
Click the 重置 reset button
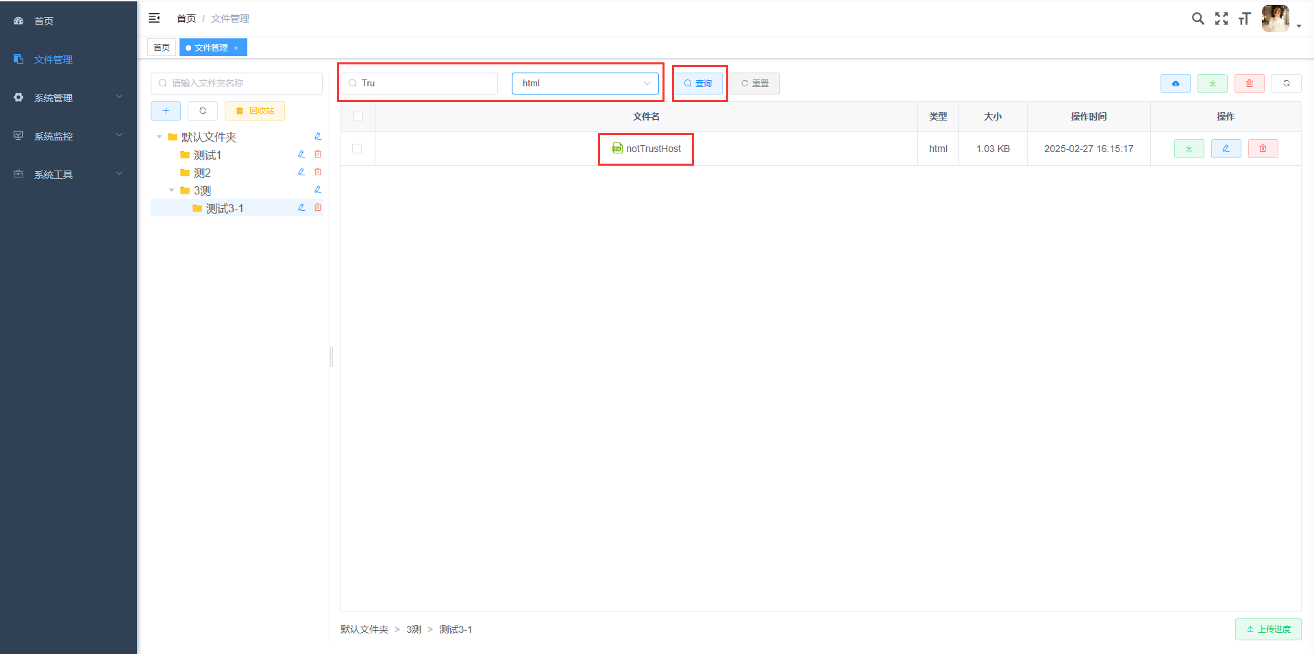(754, 84)
